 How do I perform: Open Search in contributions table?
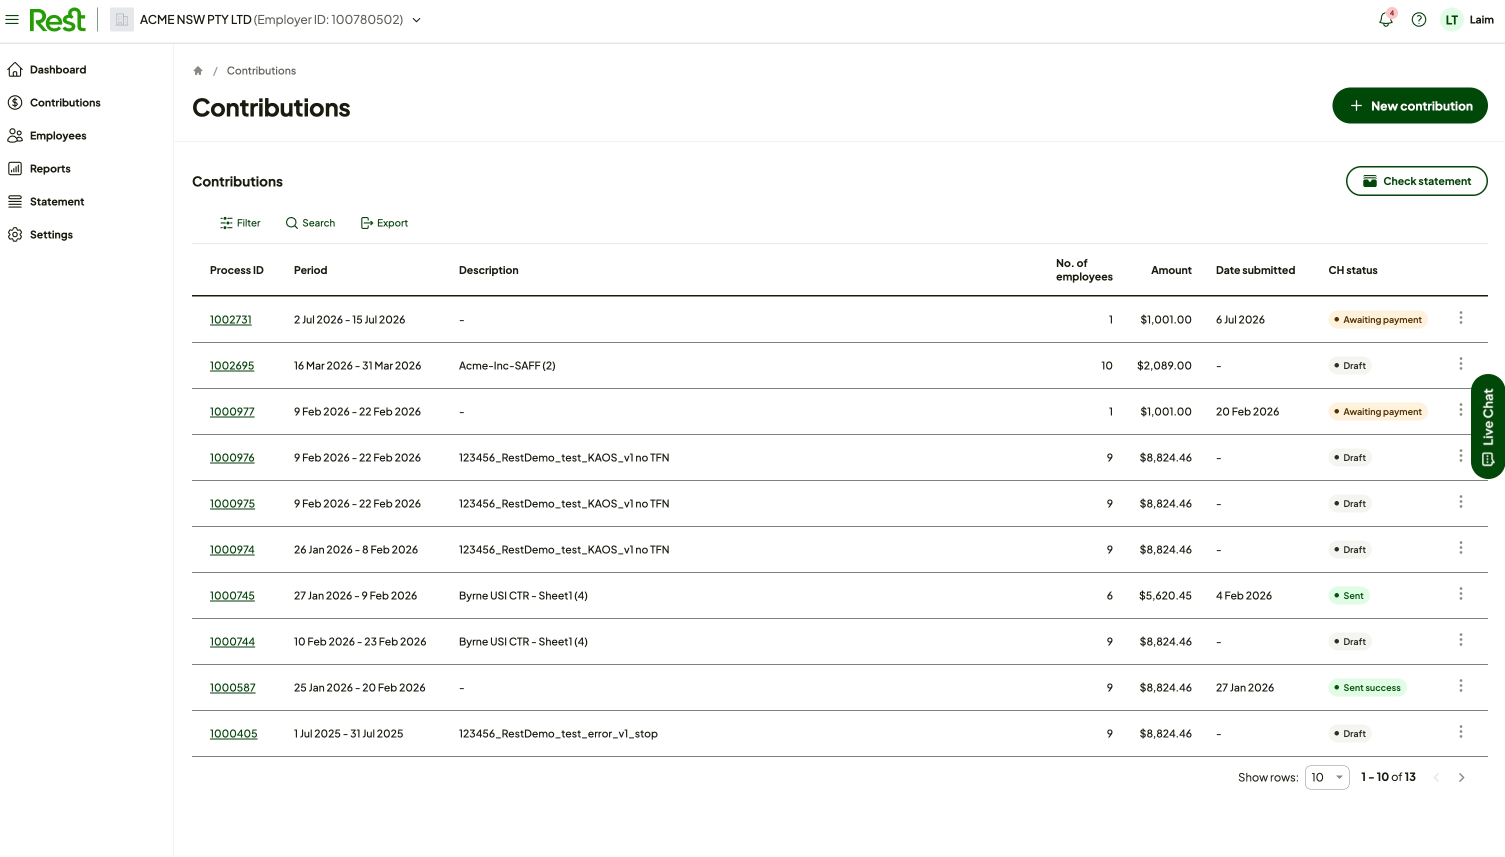click(310, 222)
